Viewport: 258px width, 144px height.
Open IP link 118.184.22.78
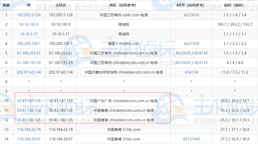point(29,130)
